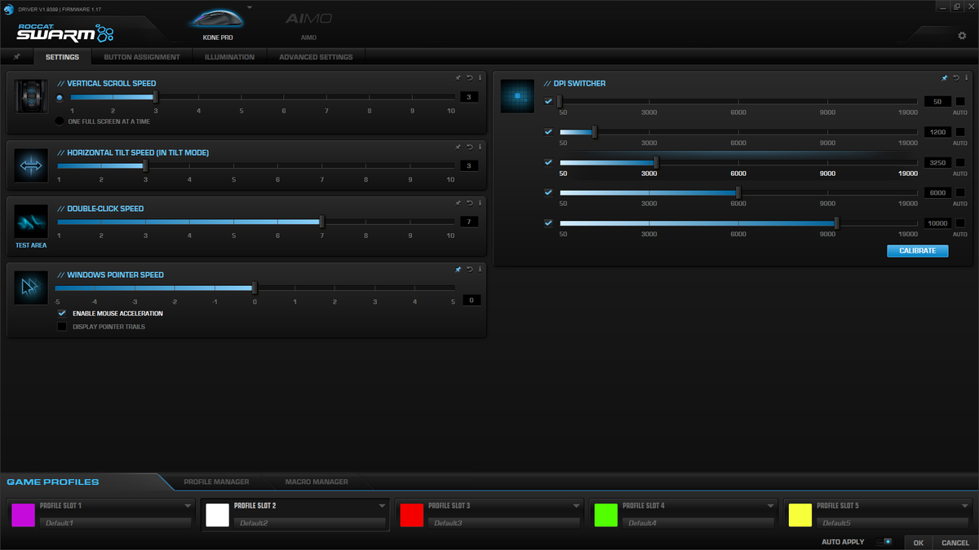Unpin the Windows Pointer Speed panel
Image resolution: width=979 pixels, height=550 pixels.
click(x=458, y=269)
